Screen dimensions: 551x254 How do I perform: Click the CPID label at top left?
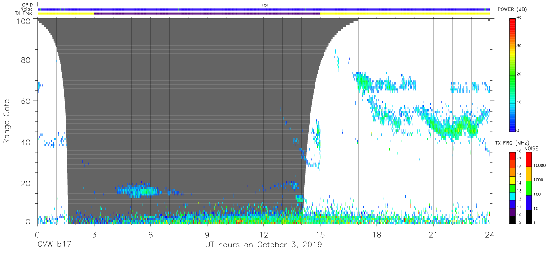click(27, 4)
